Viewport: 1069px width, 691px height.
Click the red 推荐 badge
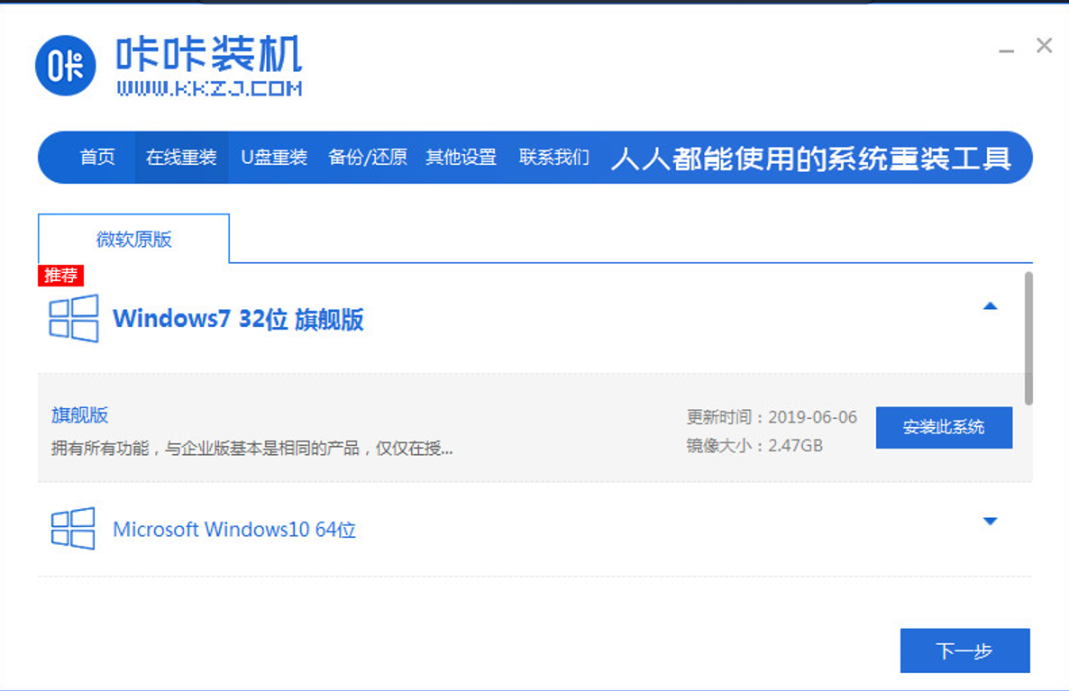coord(60,276)
